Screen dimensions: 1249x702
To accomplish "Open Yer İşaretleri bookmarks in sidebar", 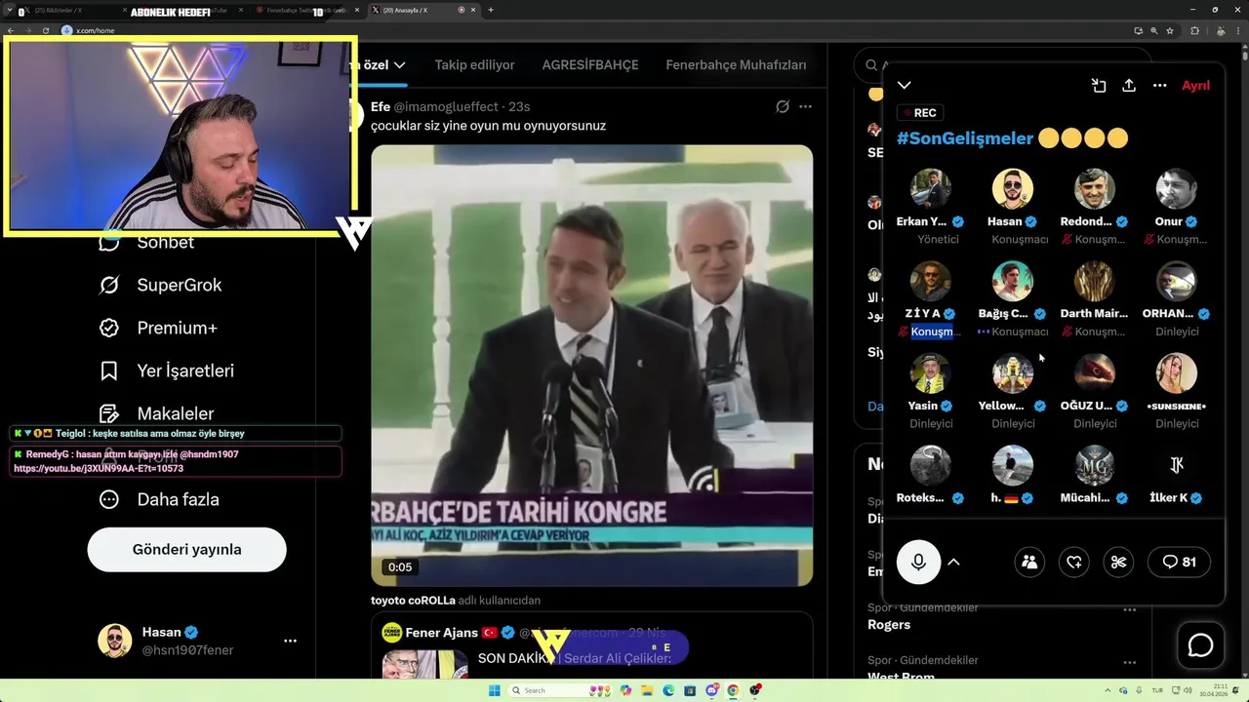I will pos(167,370).
